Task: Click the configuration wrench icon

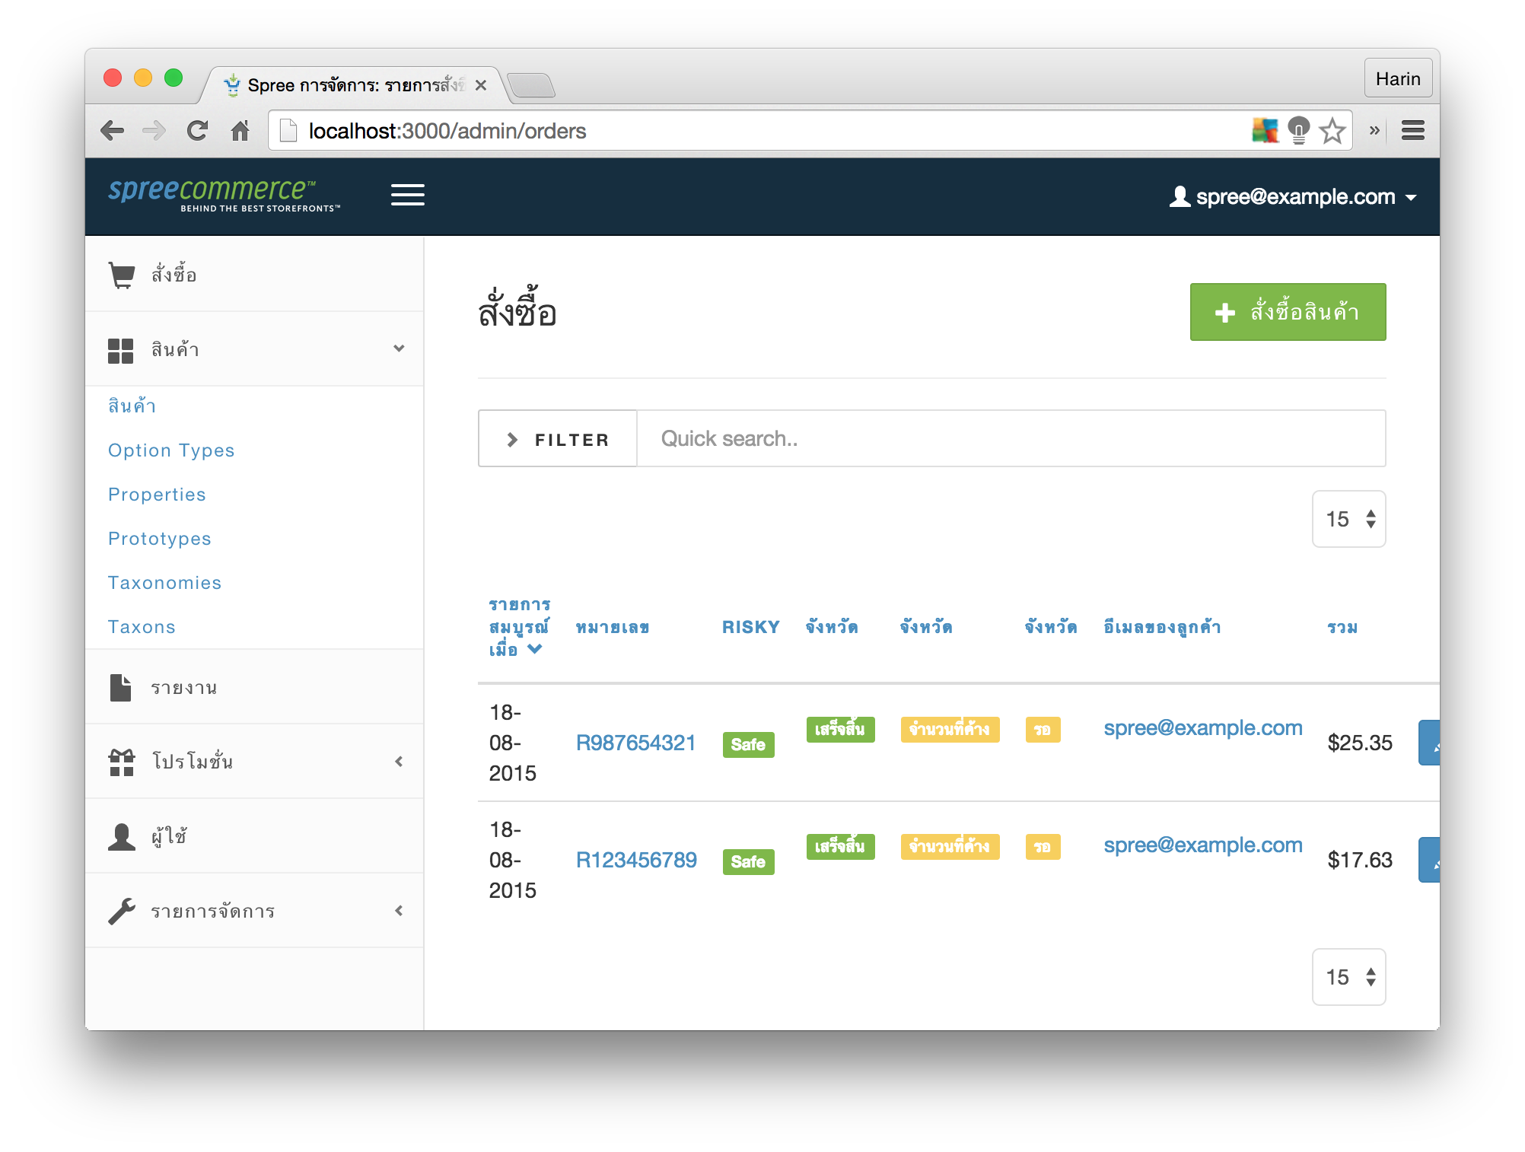Action: pyautogui.click(x=122, y=911)
